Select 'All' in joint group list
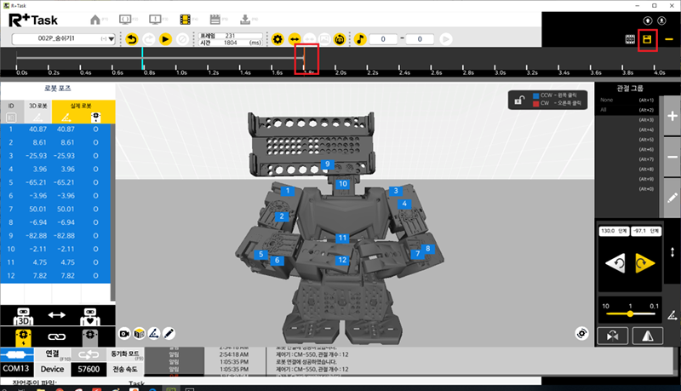The width and height of the screenshot is (681, 391). pos(604,110)
